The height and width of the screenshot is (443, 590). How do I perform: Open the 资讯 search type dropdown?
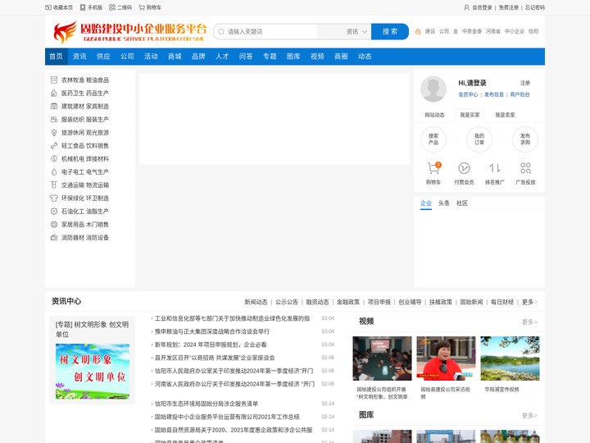(356, 32)
